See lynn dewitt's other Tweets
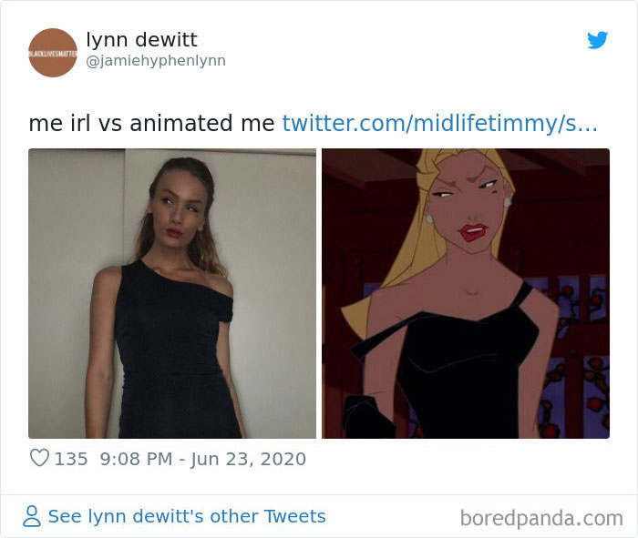 [187, 516]
